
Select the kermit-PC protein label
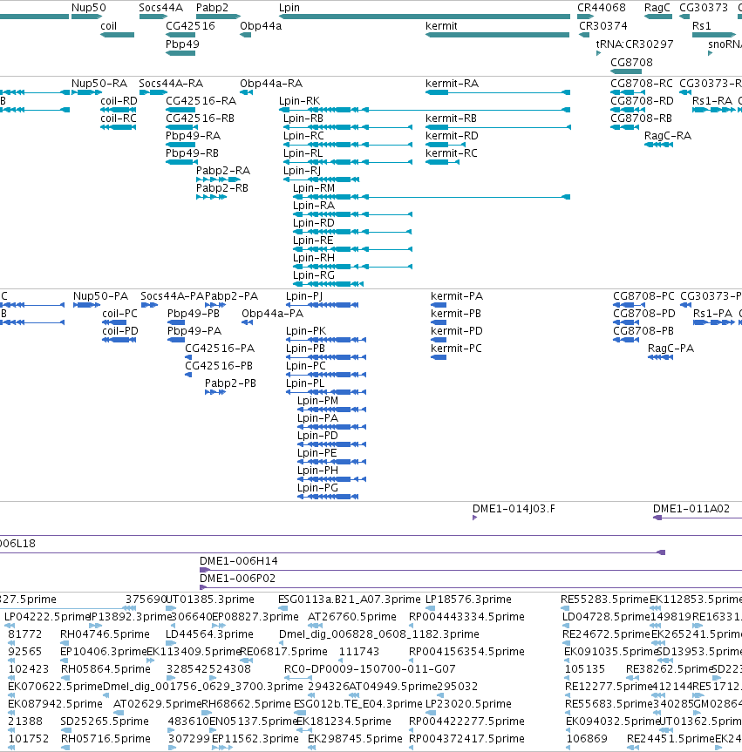pyautogui.click(x=456, y=349)
